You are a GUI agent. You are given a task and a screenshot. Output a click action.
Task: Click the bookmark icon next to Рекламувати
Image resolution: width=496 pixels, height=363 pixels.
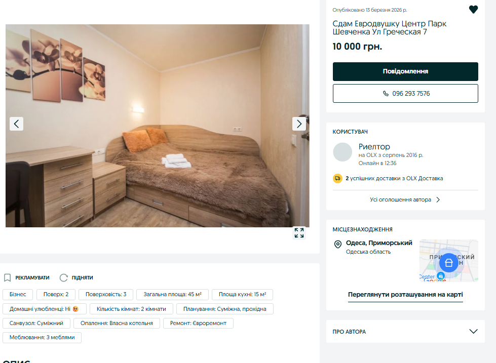pyautogui.click(x=7, y=277)
